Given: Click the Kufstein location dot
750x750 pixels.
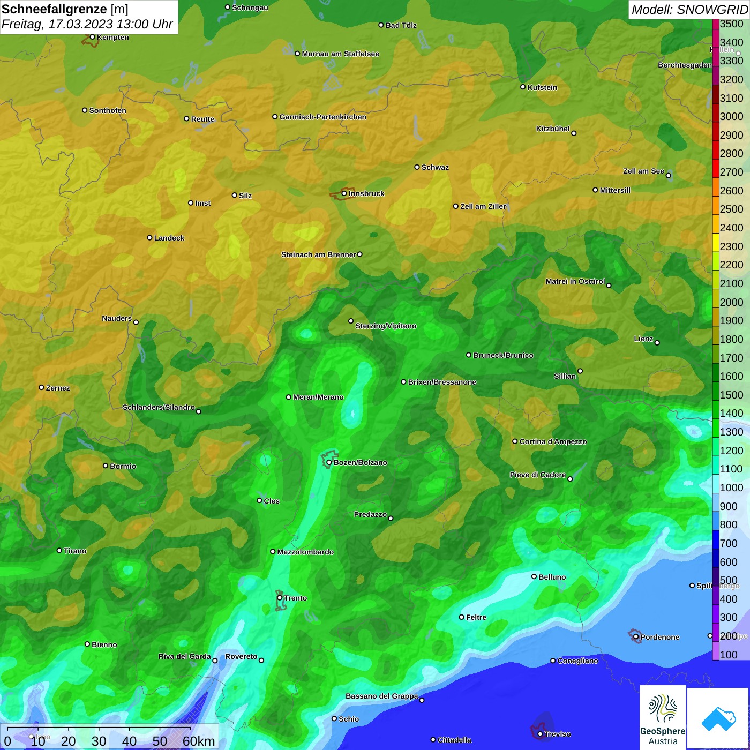Looking at the screenshot, I should coord(523,87).
